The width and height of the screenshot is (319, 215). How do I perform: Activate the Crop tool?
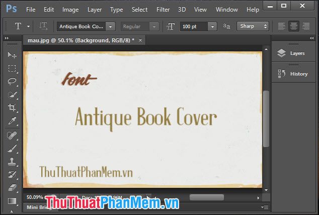click(12, 107)
